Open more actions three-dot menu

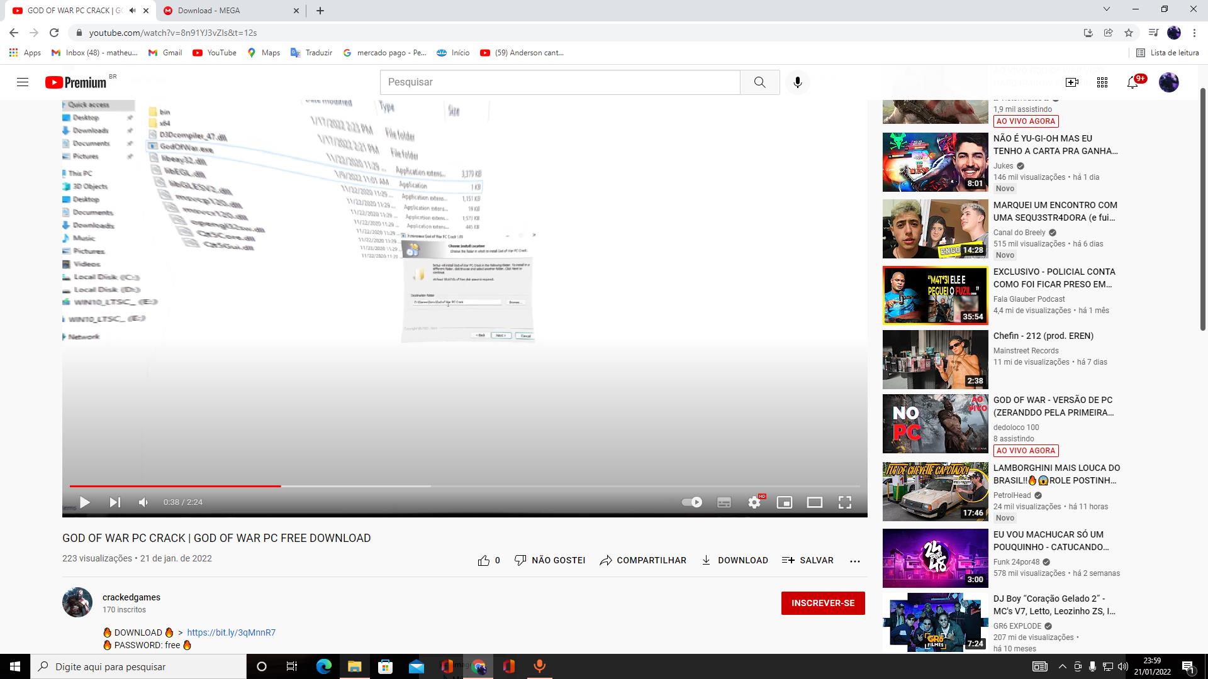854,561
